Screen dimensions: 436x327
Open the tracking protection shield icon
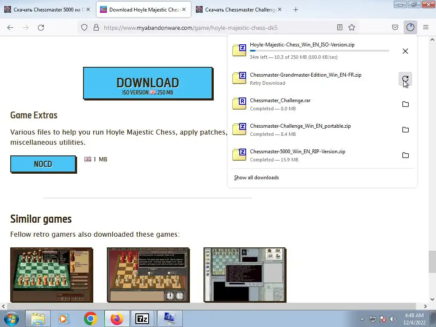84,27
